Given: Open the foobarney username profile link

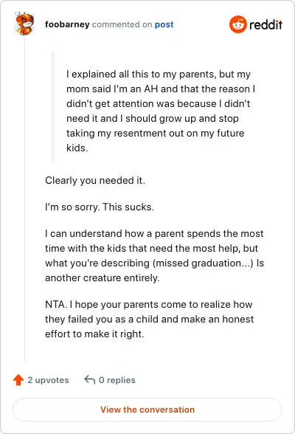Looking at the screenshot, I should click(67, 24).
